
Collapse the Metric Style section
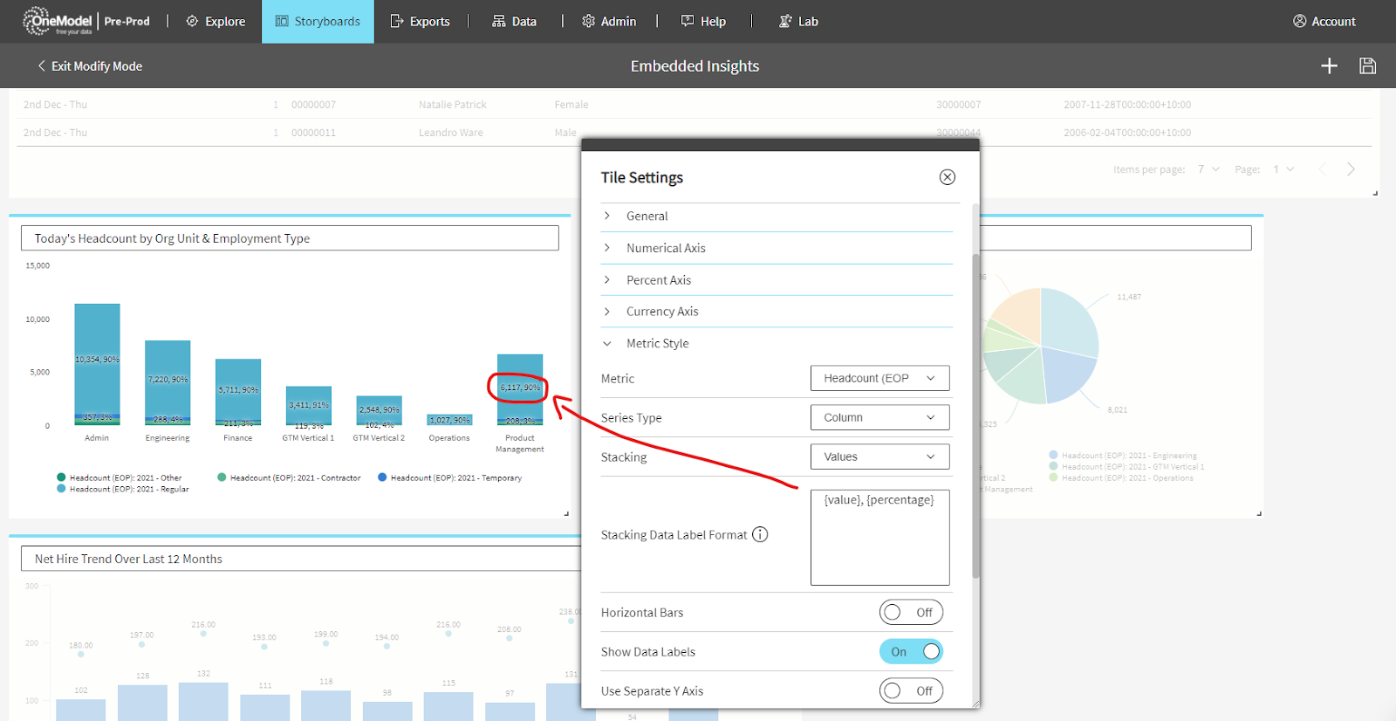tap(657, 343)
